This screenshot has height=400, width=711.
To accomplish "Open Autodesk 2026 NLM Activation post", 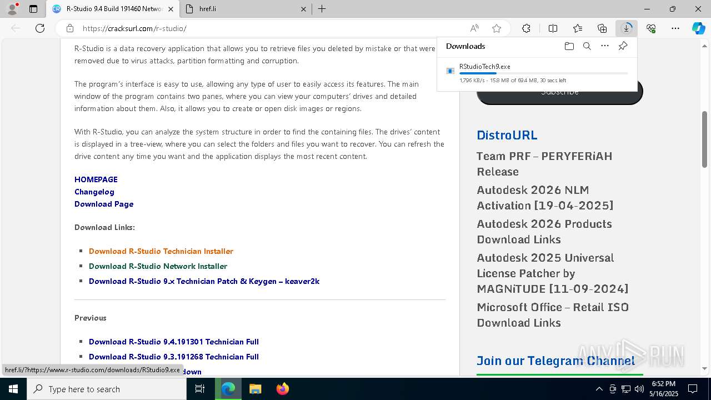I will (x=545, y=198).
